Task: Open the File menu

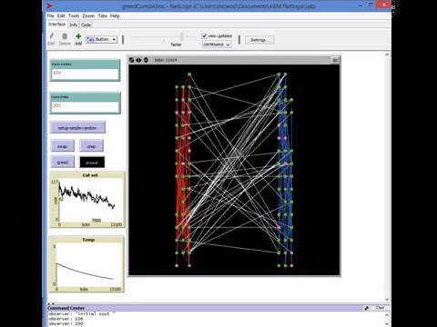Action: click(x=50, y=15)
